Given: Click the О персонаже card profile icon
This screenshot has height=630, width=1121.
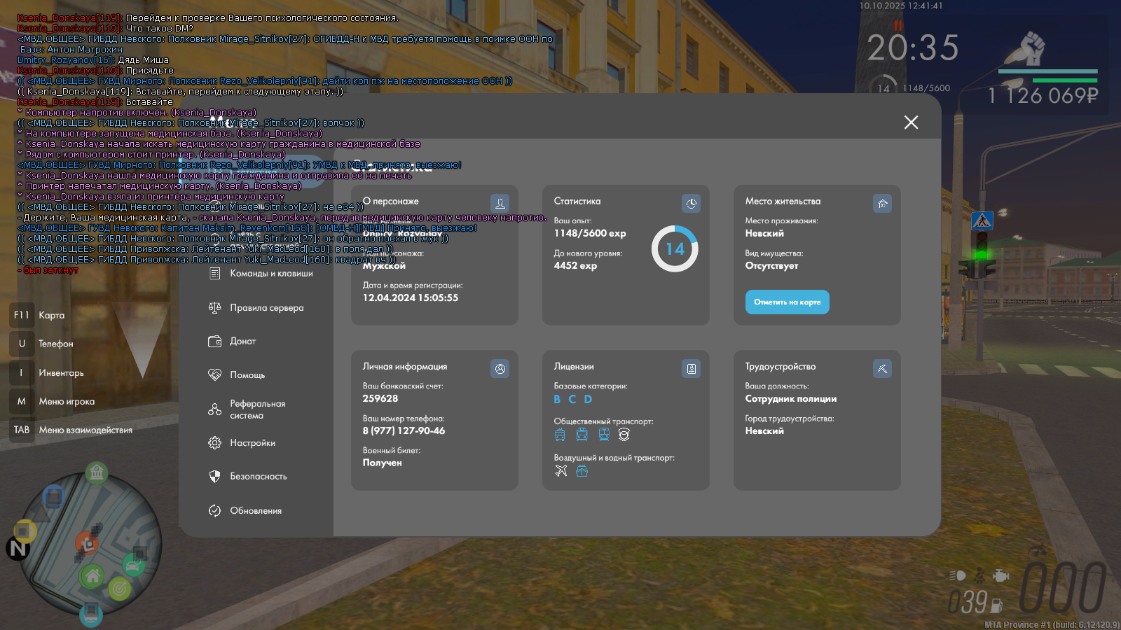Looking at the screenshot, I should 500,204.
